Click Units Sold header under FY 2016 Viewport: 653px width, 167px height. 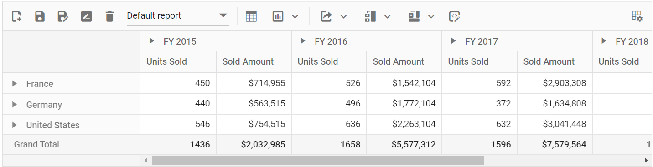329,61
